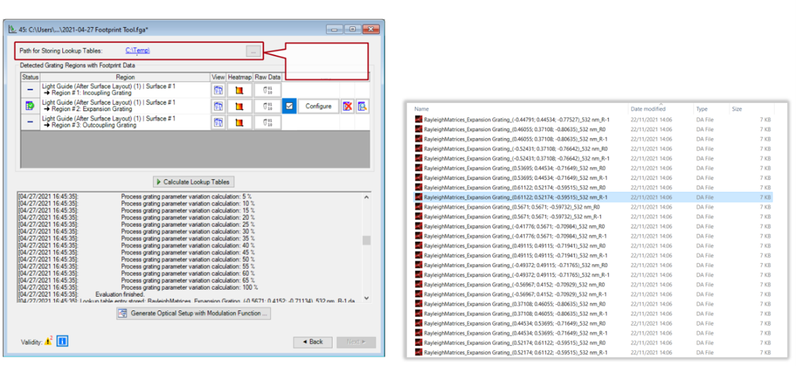Click the Back button
796x366 pixels.
(x=312, y=342)
